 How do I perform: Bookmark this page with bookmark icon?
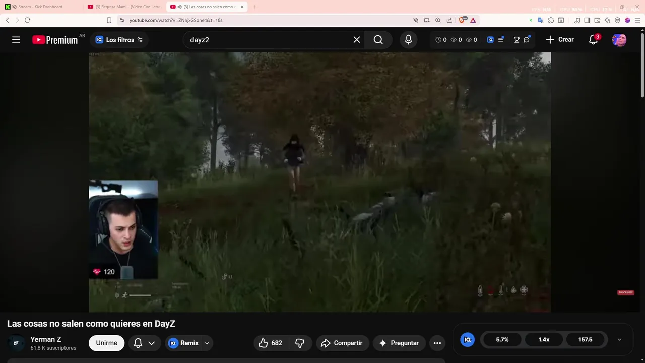(109, 20)
